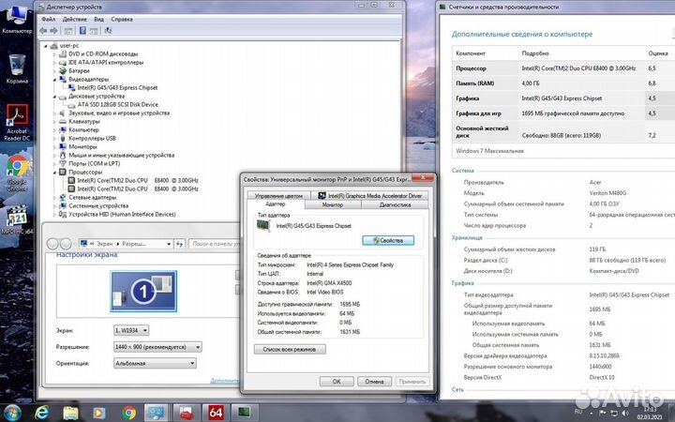Collapse the Дисковые устройства node
Viewport: 675px width, 422px height.
click(x=54, y=97)
